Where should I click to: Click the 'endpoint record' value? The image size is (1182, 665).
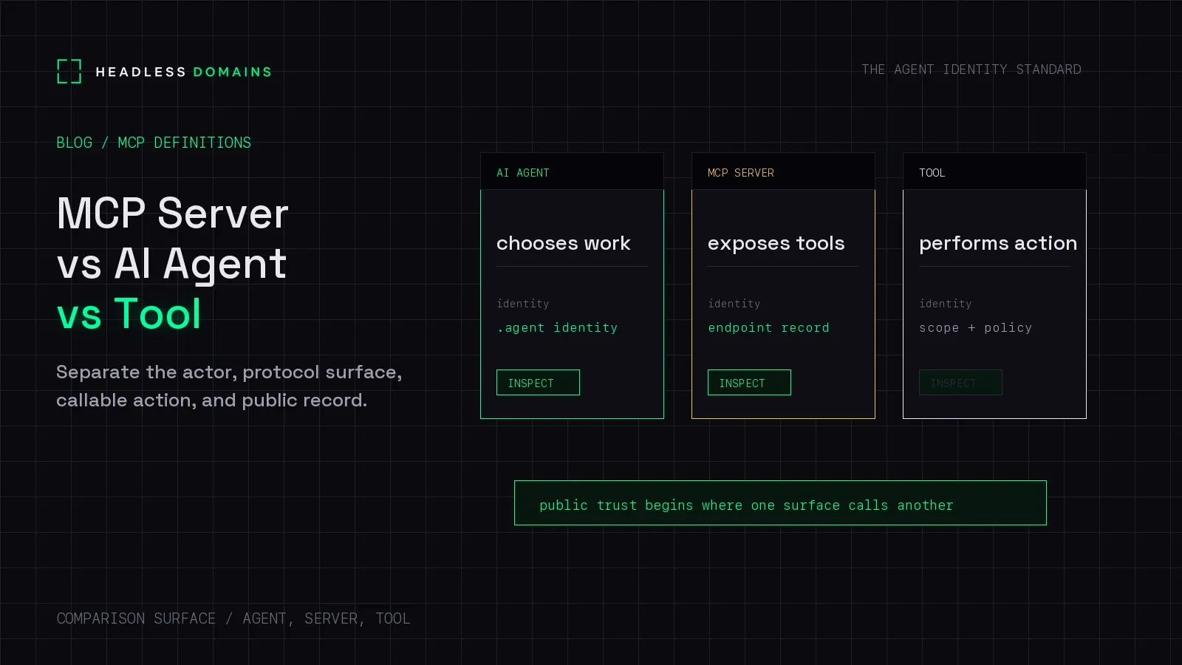pos(768,327)
